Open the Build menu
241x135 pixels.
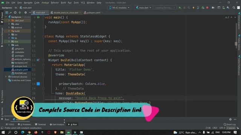coord(63,3)
